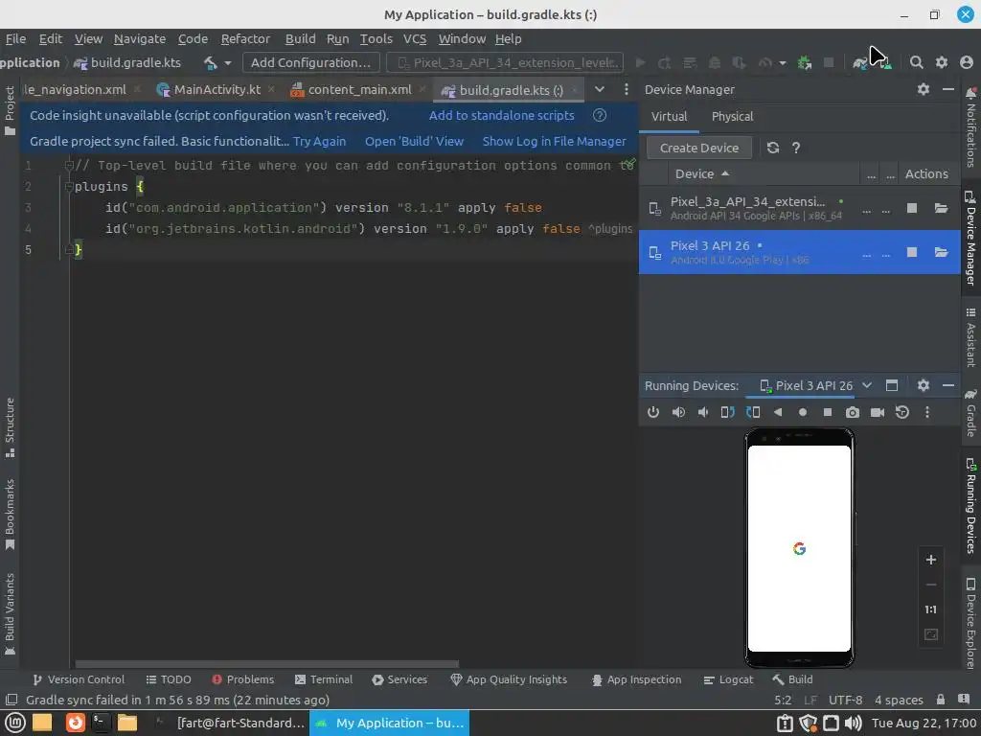Toggle the Structure tool window

tap(10, 427)
